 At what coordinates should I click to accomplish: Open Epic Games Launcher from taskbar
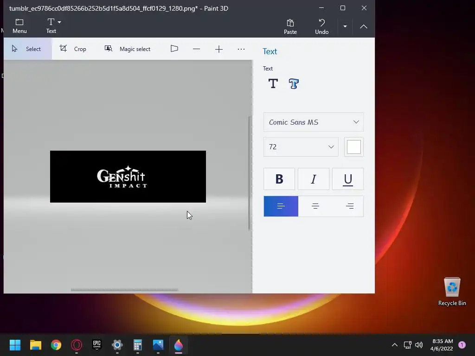click(x=96, y=345)
